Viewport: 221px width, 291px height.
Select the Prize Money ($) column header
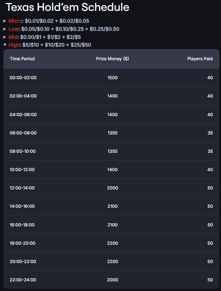pyautogui.click(x=112, y=59)
